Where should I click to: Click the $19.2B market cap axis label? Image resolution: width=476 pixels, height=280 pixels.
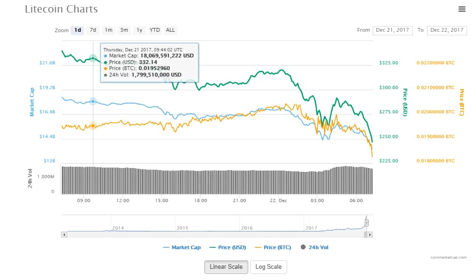[x=47, y=88]
